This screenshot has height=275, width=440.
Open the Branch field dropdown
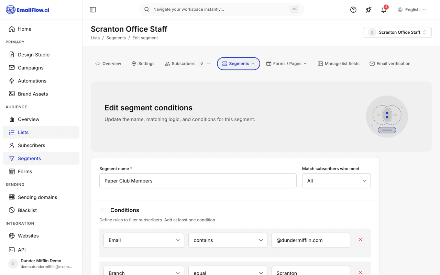pos(144,271)
